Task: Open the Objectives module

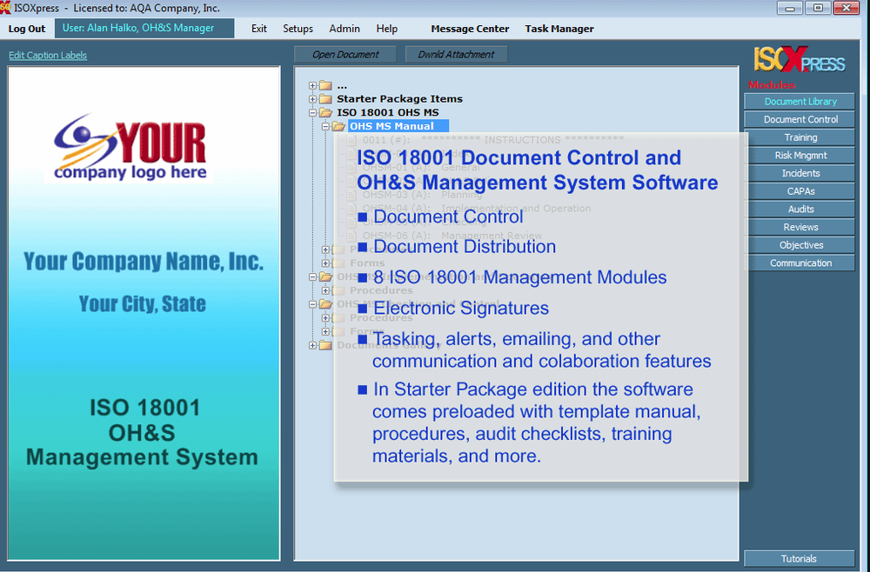Action: click(800, 245)
